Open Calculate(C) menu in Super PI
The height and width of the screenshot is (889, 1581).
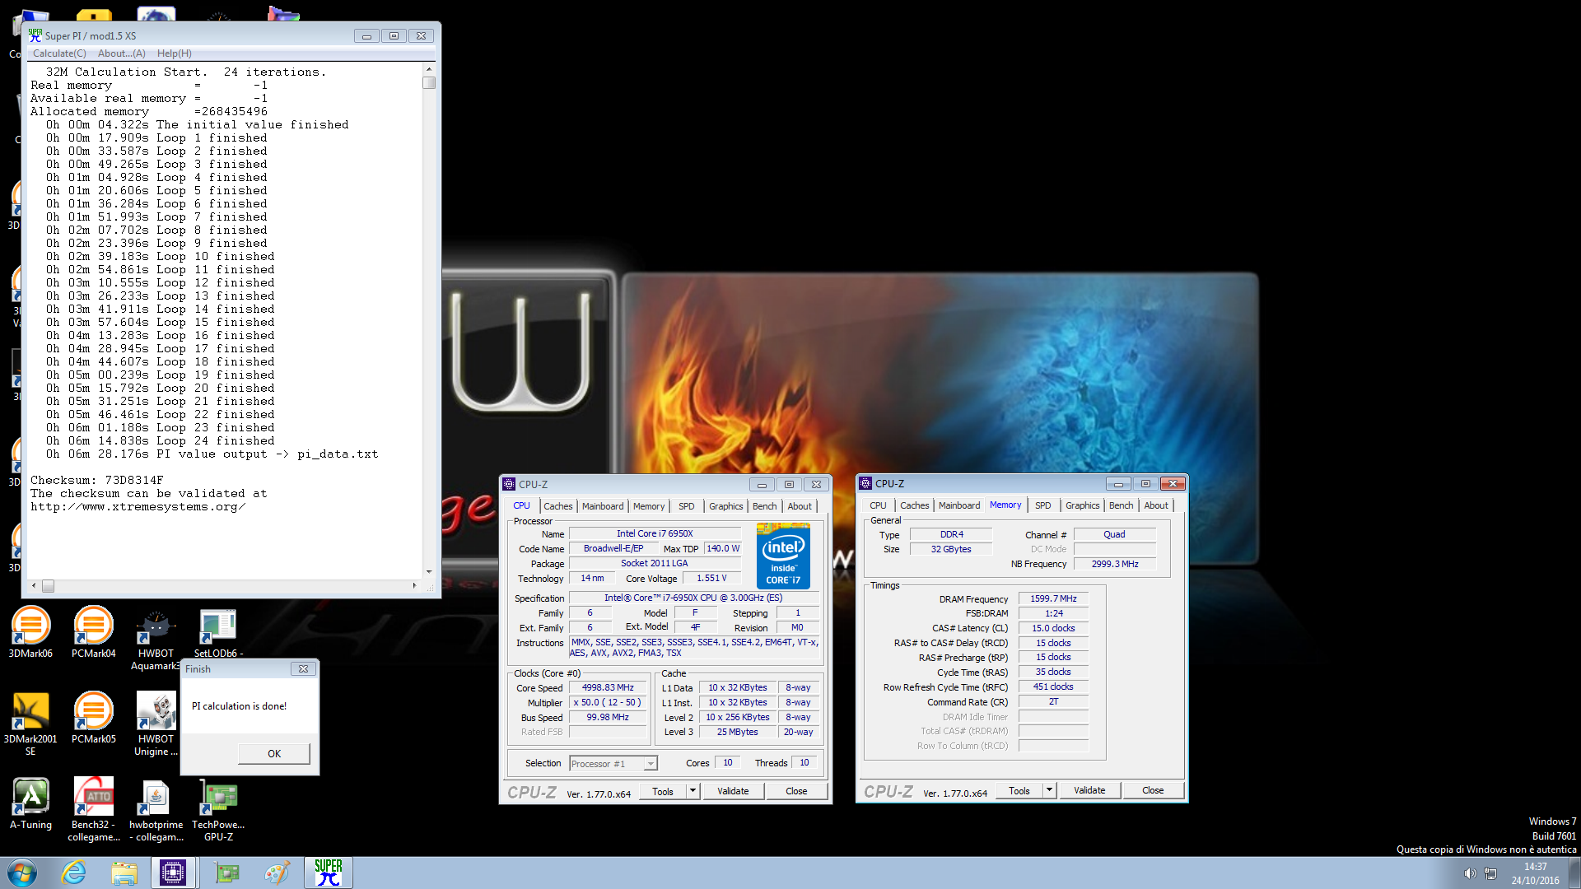pyautogui.click(x=59, y=54)
